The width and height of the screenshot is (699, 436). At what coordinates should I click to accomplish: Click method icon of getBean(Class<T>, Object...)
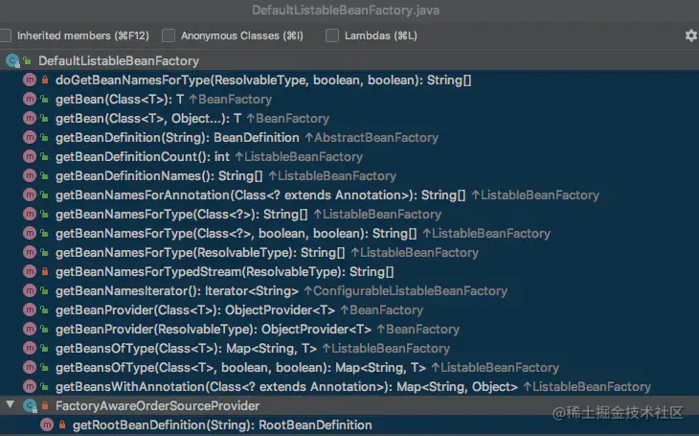click(30, 118)
